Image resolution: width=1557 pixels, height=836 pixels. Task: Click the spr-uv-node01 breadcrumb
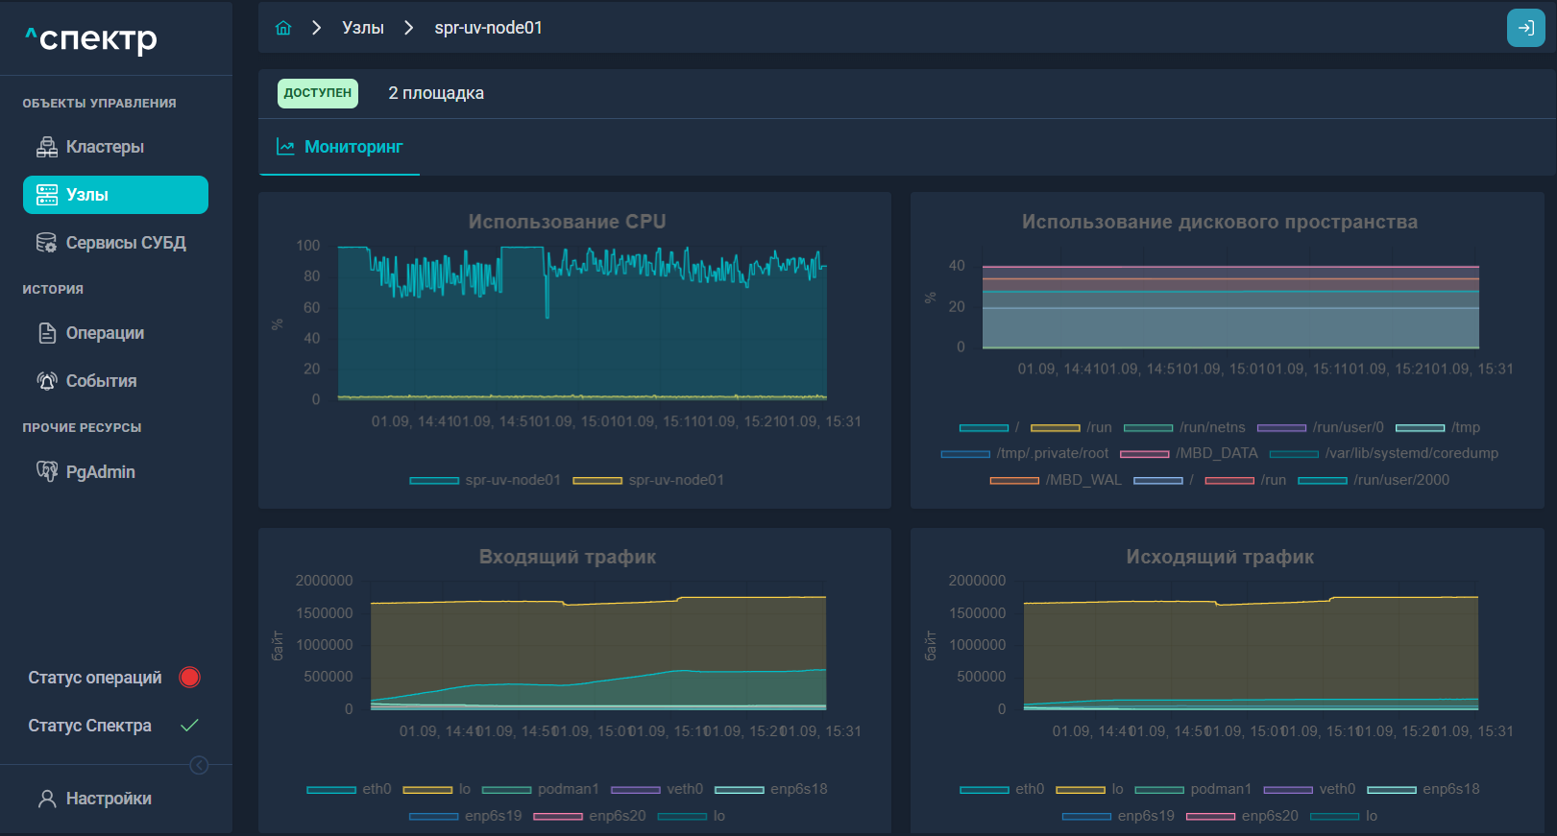click(488, 28)
